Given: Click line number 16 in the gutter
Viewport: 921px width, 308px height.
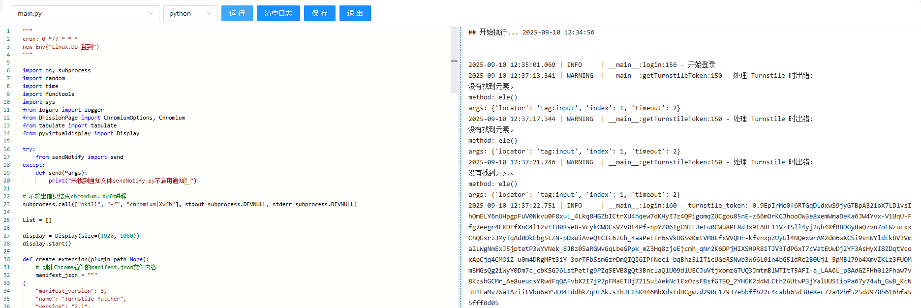Looking at the screenshot, I should (7, 149).
